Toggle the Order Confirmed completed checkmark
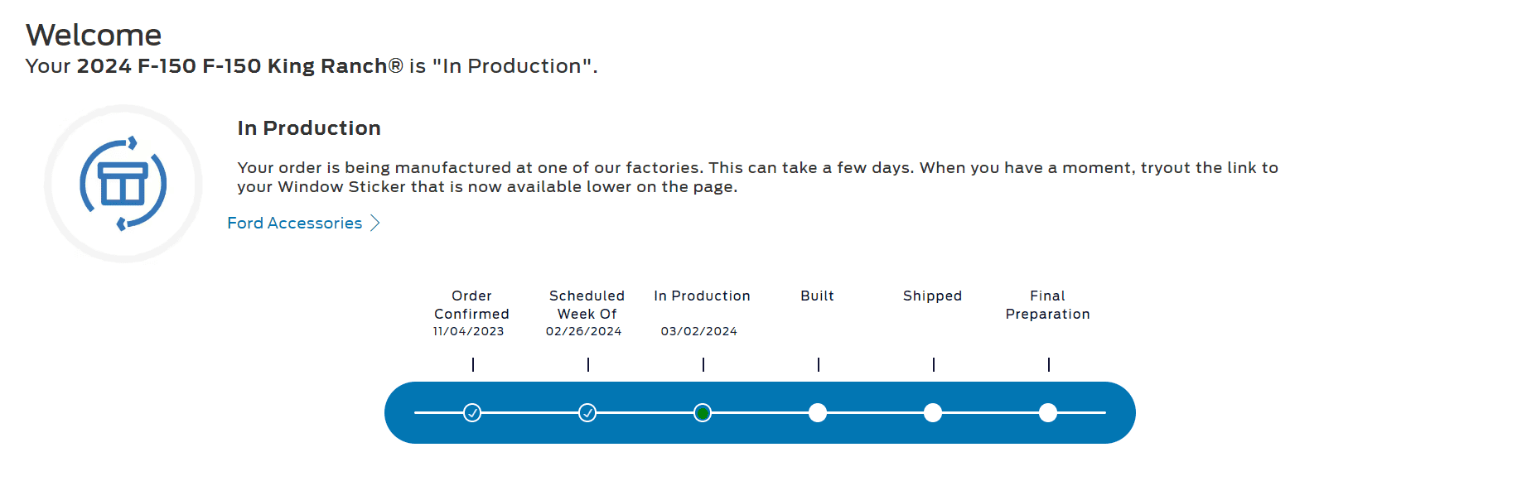Screen dimensions: 1522x481 click(x=473, y=411)
